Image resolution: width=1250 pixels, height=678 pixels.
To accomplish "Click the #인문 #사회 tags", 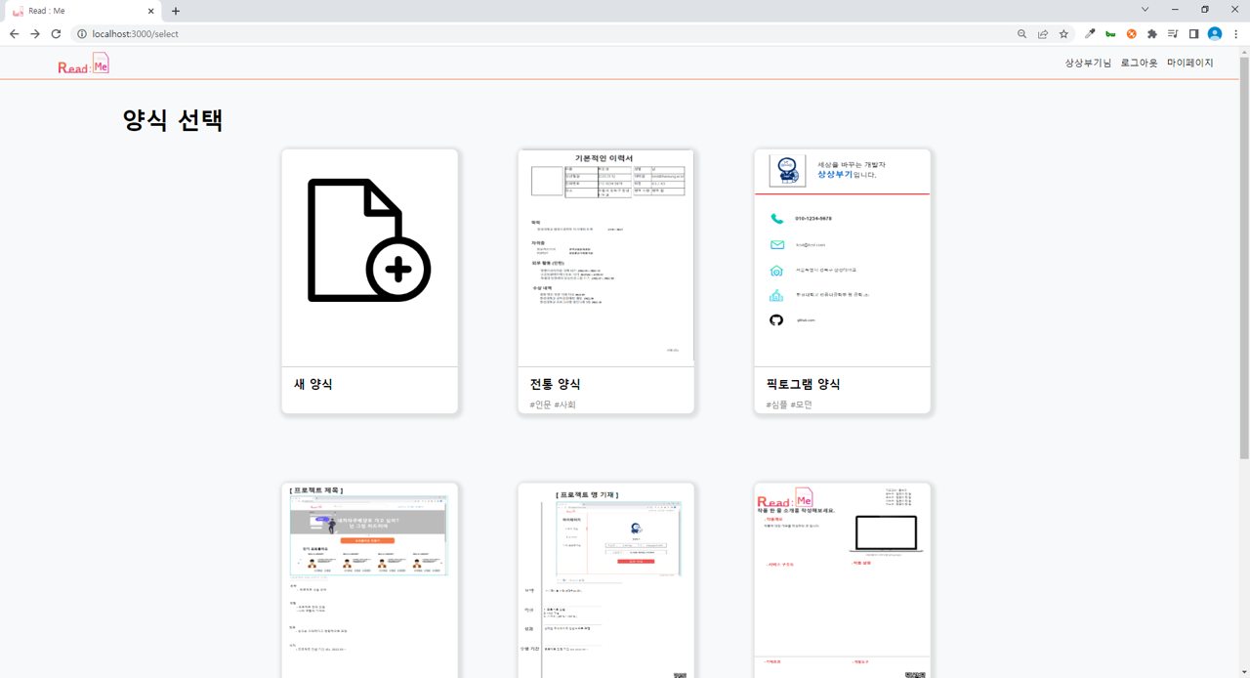I will pos(553,404).
